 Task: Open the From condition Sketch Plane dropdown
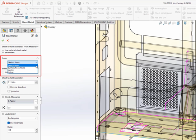pos(23,62)
